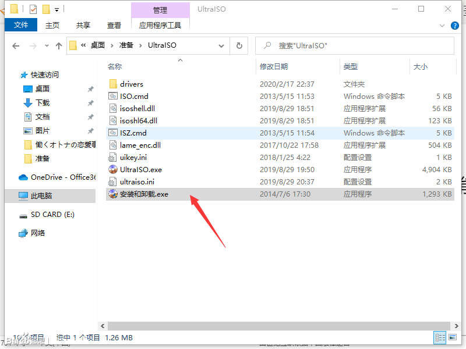Select the isoshell.dll file icon
The height and width of the screenshot is (349, 466).
coord(113,108)
